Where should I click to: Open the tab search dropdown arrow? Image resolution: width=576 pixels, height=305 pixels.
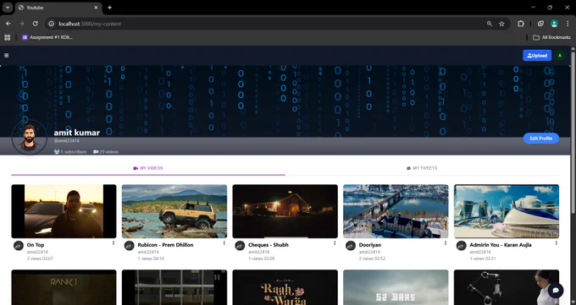(8, 8)
